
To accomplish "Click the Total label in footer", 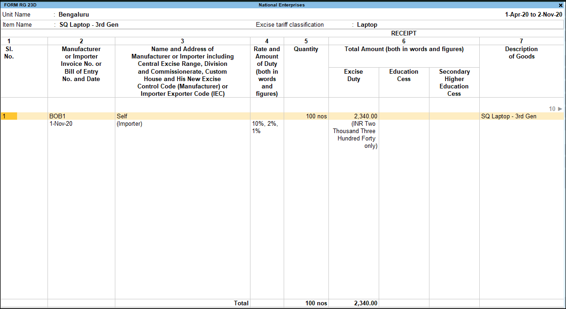I will [x=241, y=303].
